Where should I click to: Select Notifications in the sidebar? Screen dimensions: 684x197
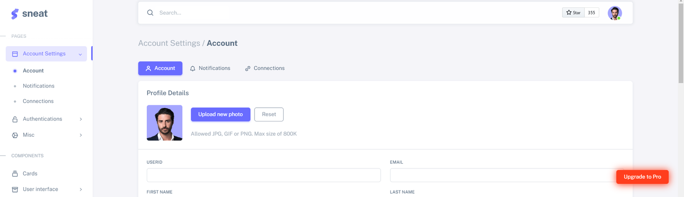tap(39, 86)
